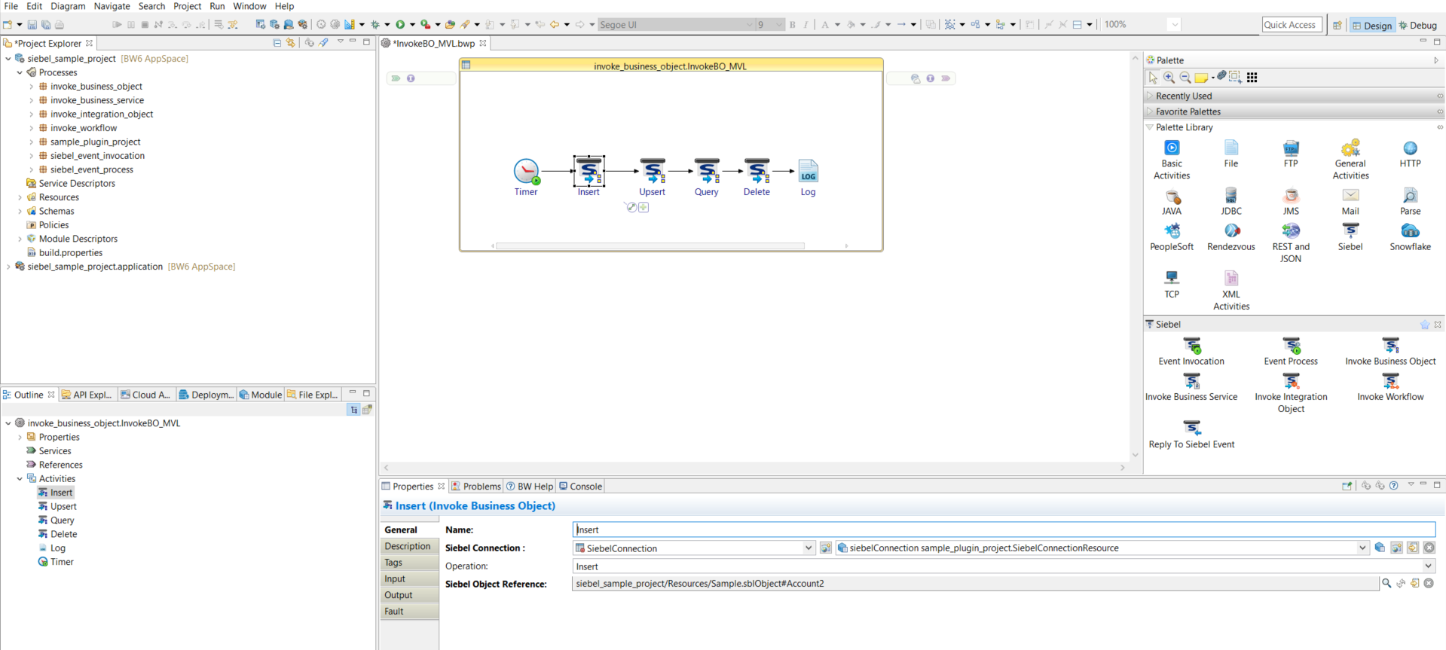1446x650 pixels.
Task: Select siebel_event_process in Project Explorer
Action: [x=91, y=170]
